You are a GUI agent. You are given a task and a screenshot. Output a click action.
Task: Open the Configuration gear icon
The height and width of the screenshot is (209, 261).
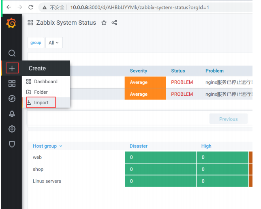tap(12, 129)
